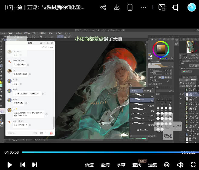The width and height of the screenshot is (199, 170).
Task: Select the highlighted brush in sub tool list
Action: (142, 100)
